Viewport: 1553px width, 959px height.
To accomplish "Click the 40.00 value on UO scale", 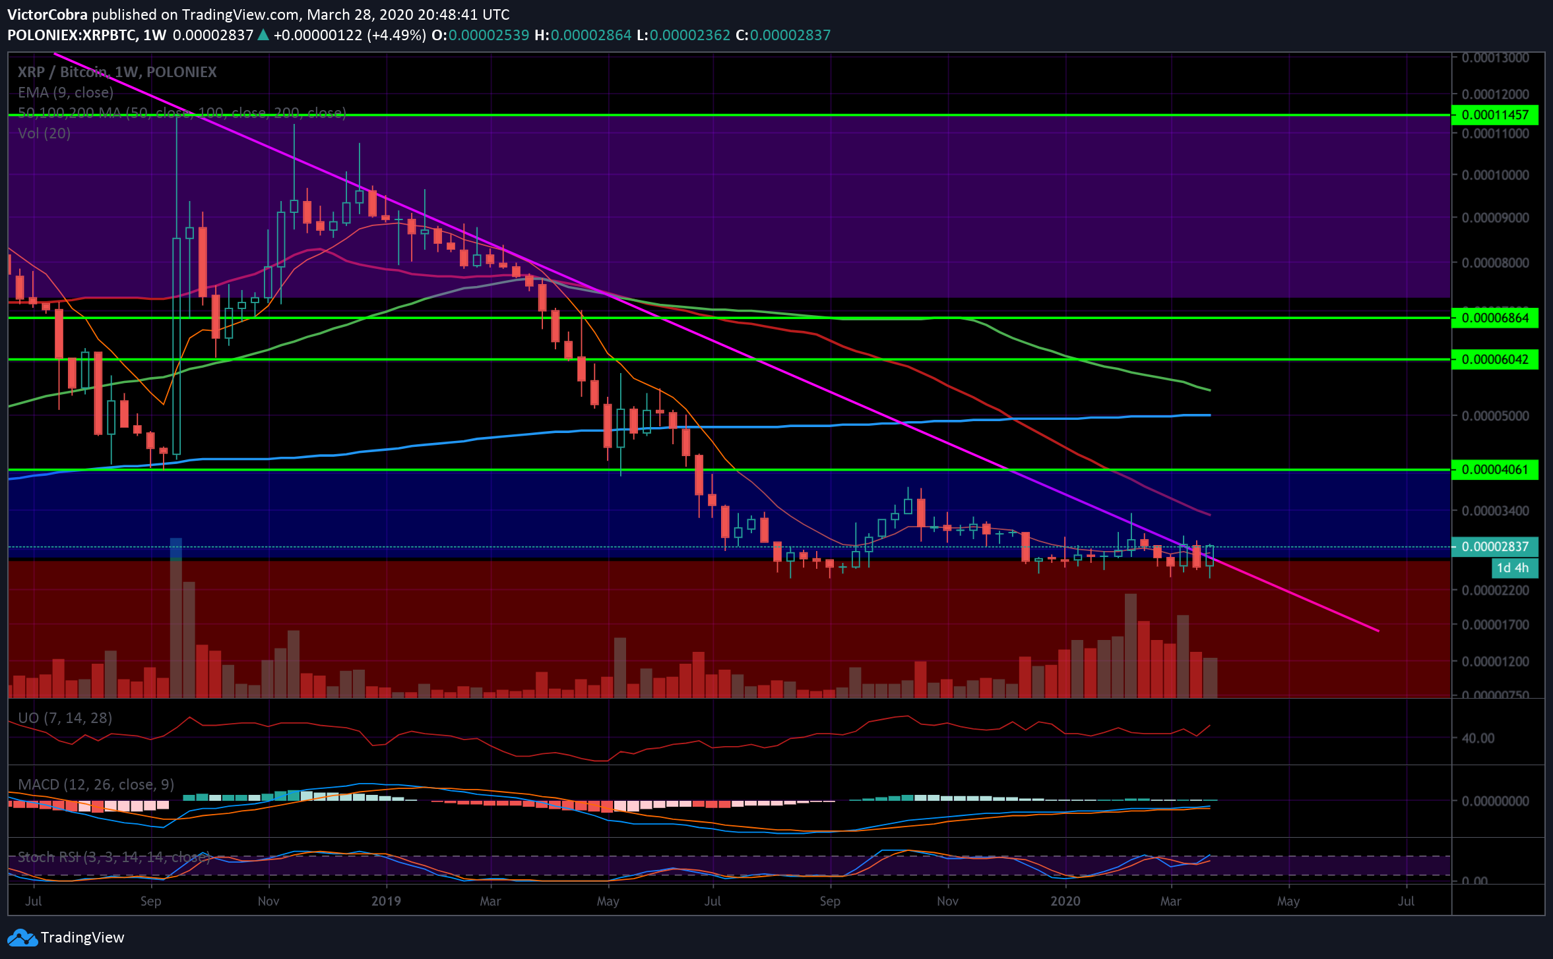I will tap(1478, 738).
